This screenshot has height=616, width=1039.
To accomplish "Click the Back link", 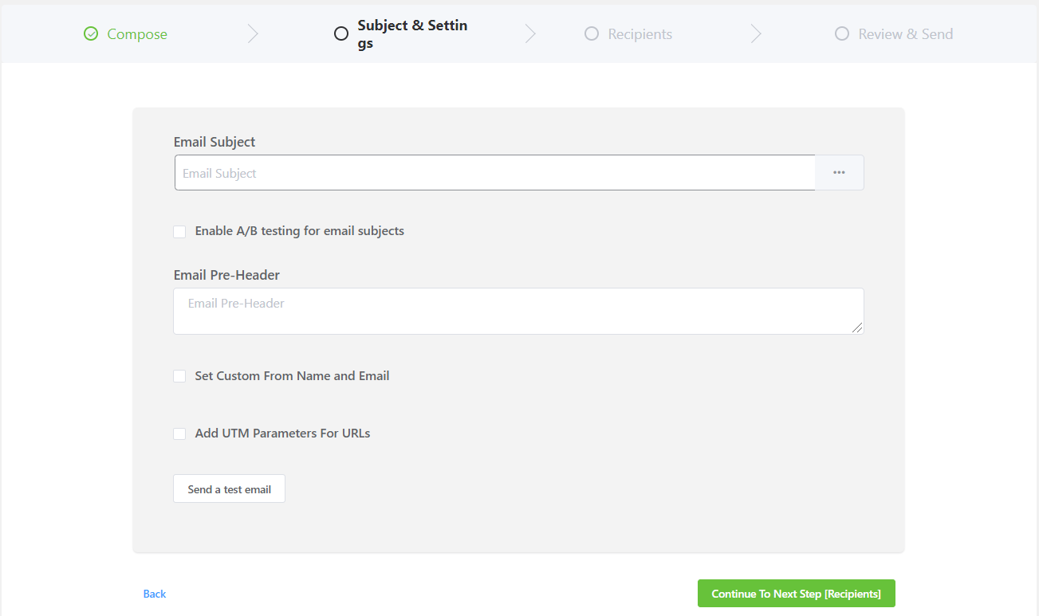I will (x=155, y=594).
